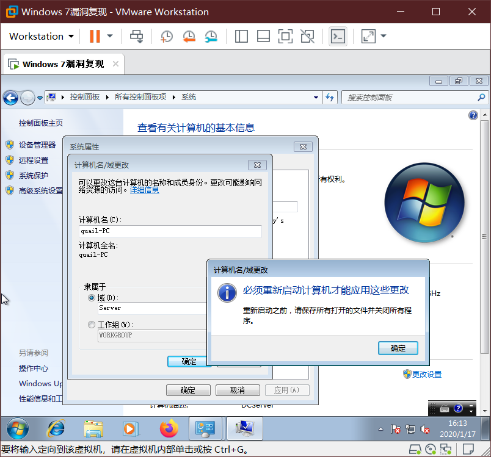
Task: Select the Windows 7漏洞复现 VM tab
Action: (64, 64)
